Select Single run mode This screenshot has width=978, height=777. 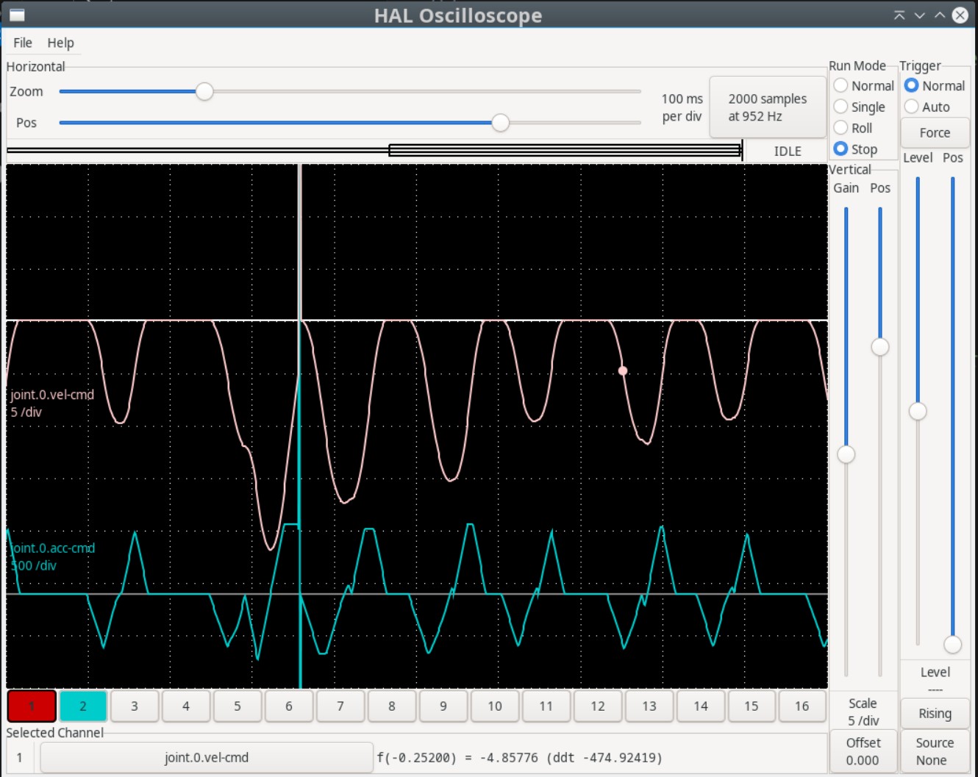tap(841, 107)
